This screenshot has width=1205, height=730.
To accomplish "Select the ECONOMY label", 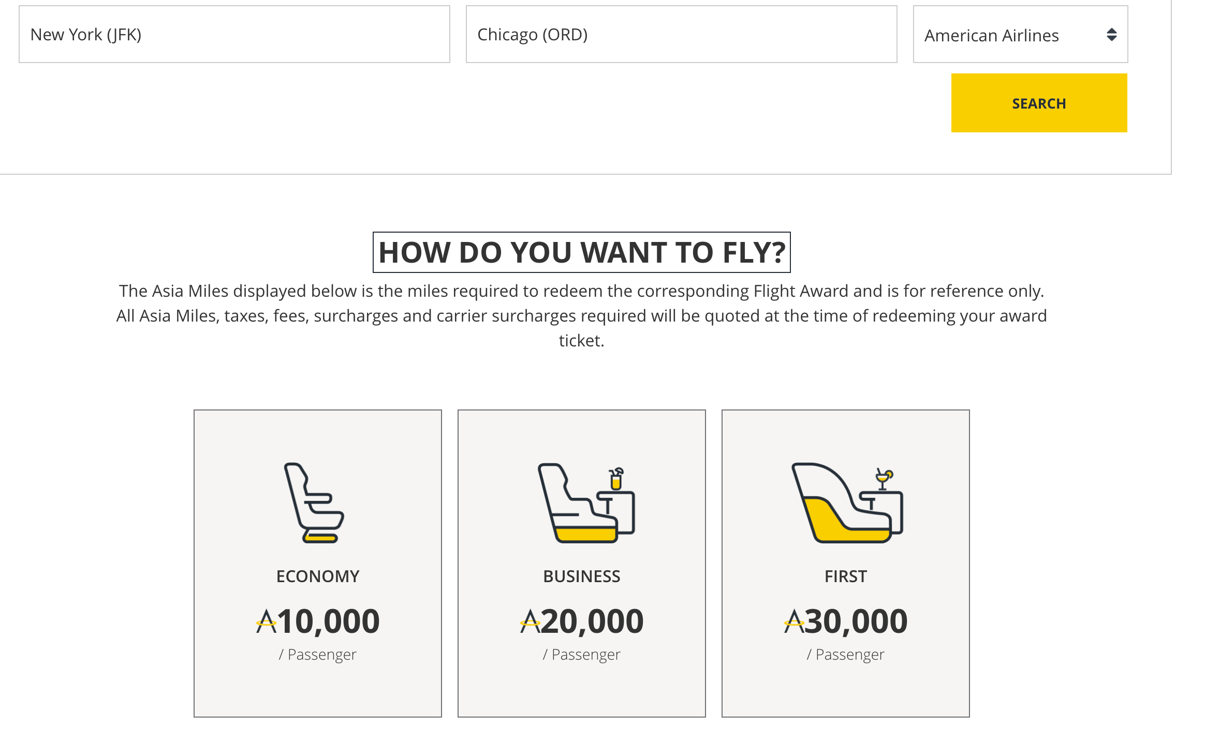I will pos(318,576).
